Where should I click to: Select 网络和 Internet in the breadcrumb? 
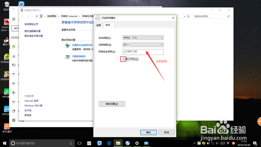pos(69,16)
